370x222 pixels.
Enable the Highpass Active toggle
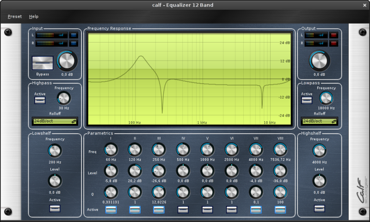click(40, 100)
